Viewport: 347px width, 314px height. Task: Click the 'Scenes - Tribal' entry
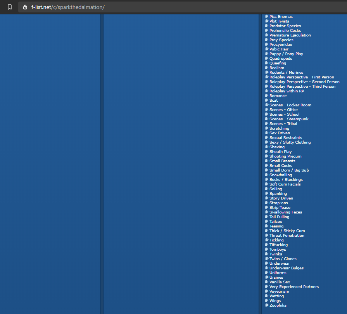coord(283,124)
